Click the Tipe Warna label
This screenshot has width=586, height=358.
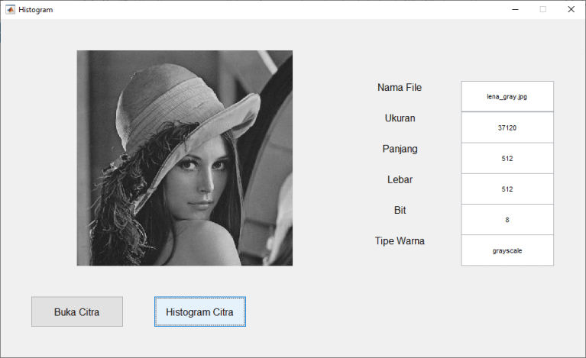click(400, 240)
